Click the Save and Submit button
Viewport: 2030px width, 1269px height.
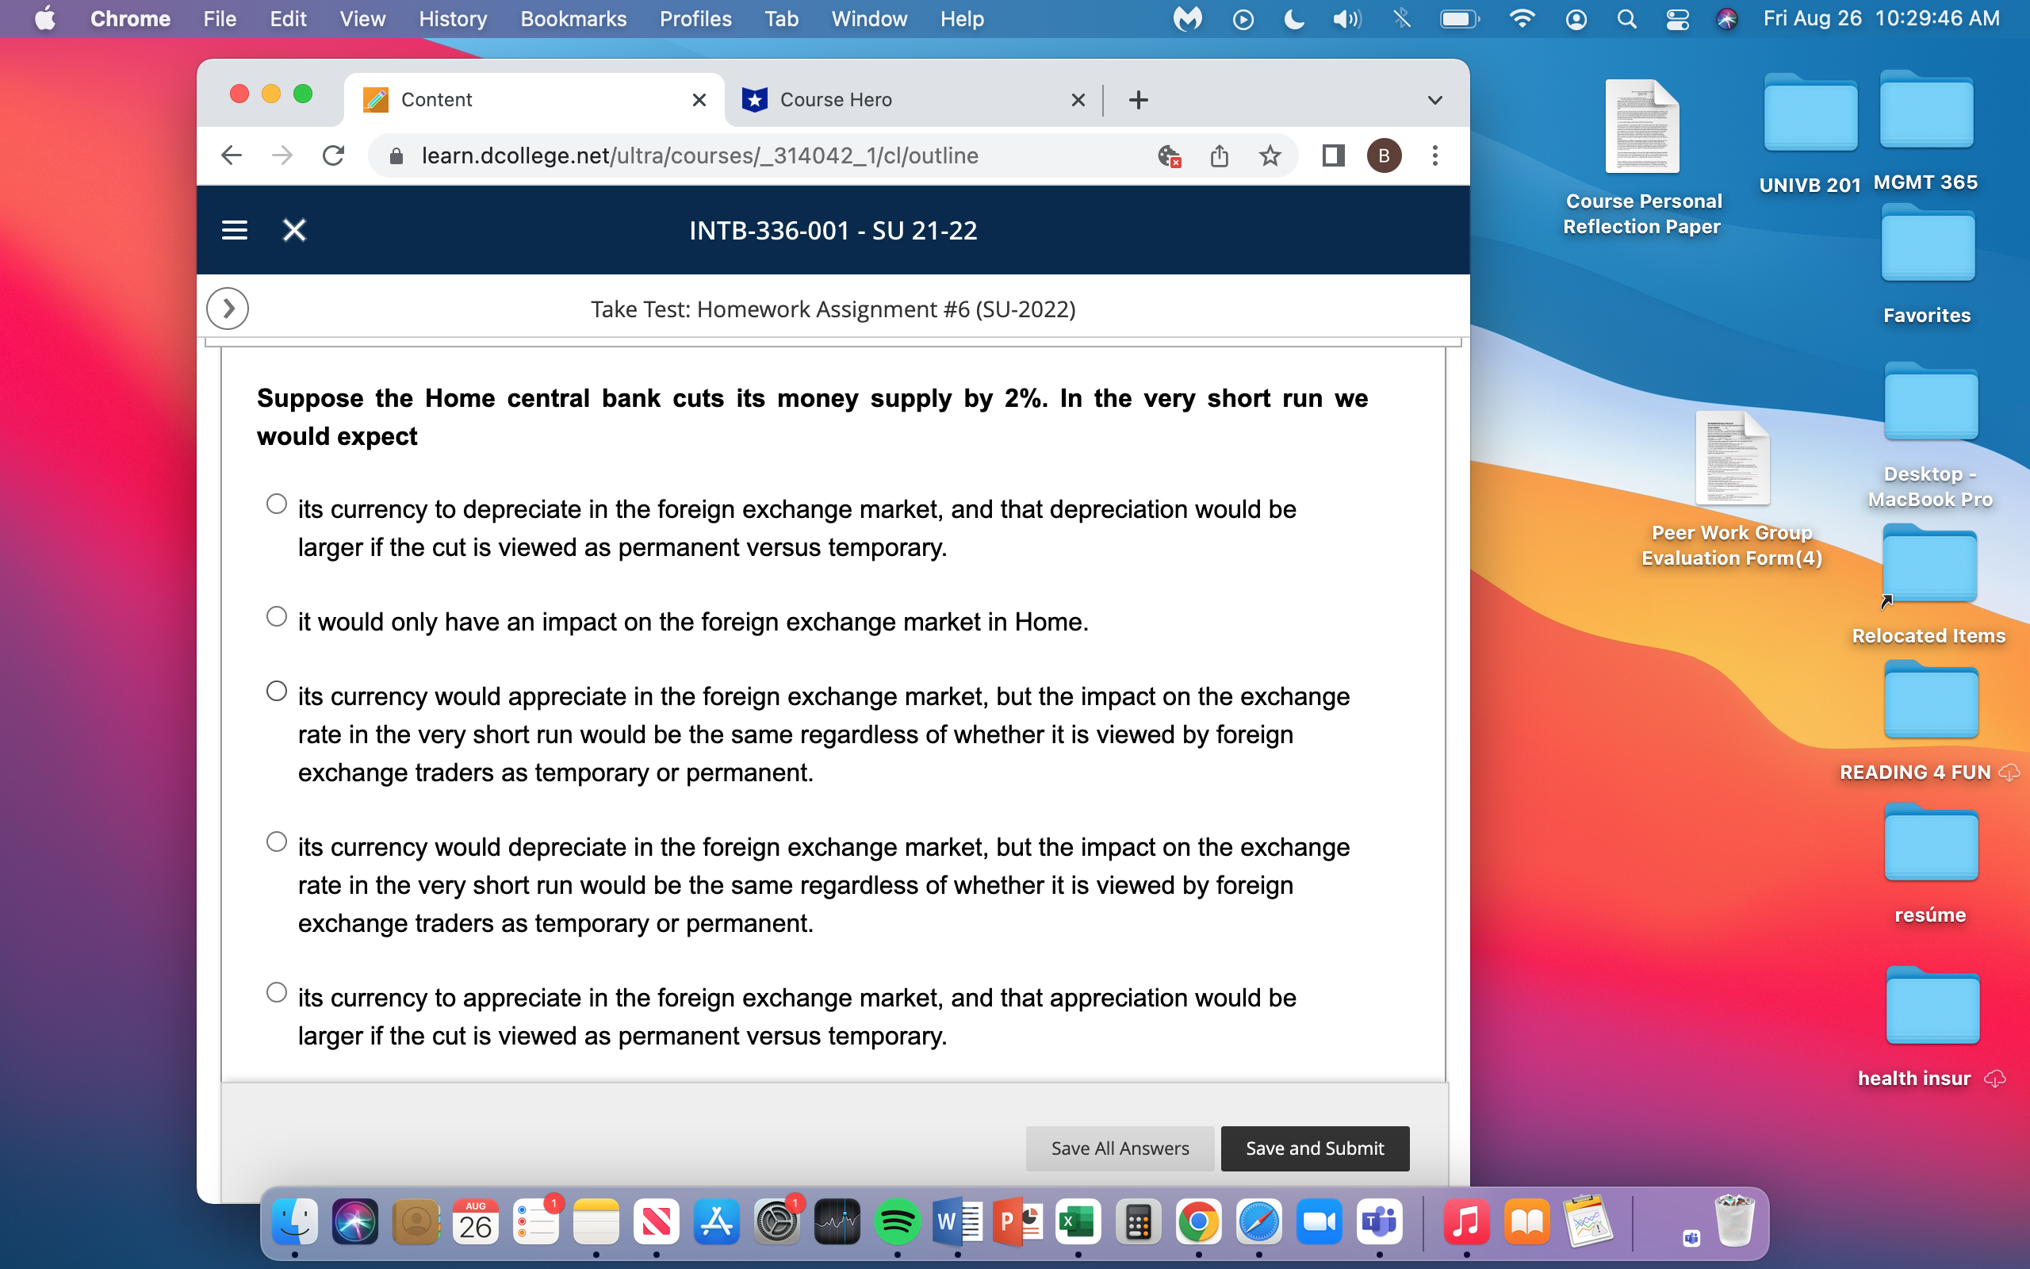(x=1314, y=1148)
